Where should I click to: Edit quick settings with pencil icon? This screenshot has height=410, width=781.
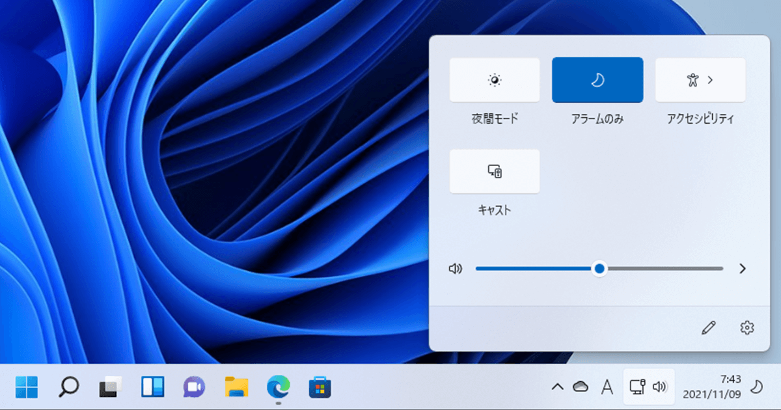[x=708, y=327]
